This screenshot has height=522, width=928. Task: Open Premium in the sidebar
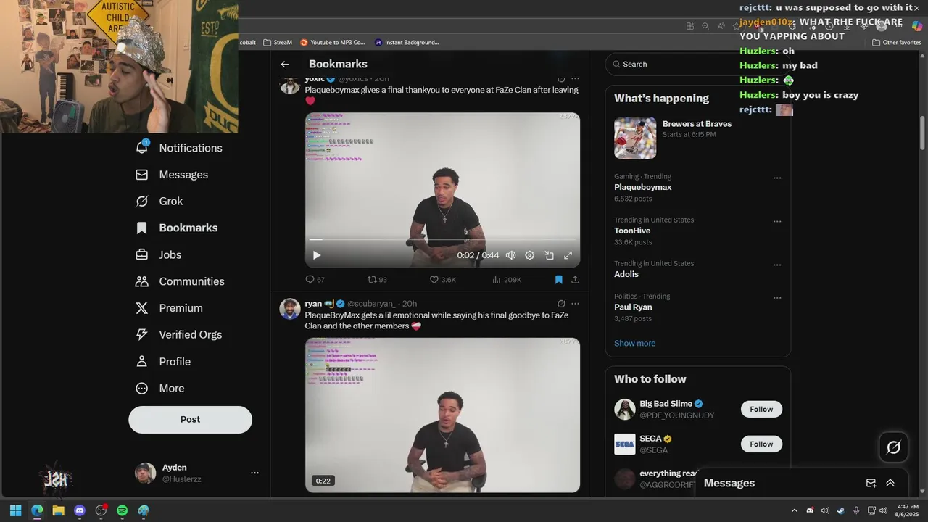(x=169, y=308)
